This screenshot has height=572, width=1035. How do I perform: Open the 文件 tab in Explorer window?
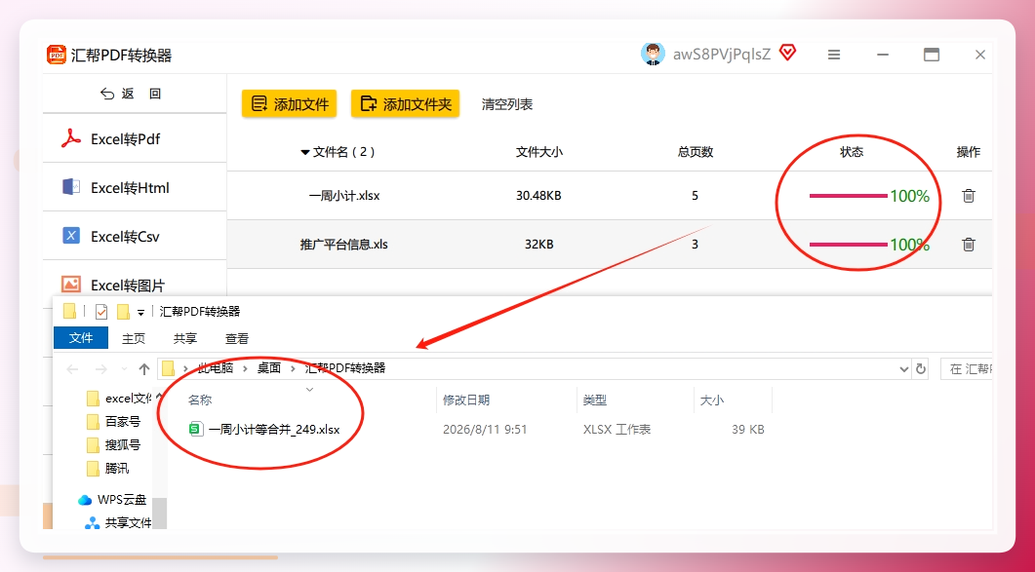tap(81, 338)
